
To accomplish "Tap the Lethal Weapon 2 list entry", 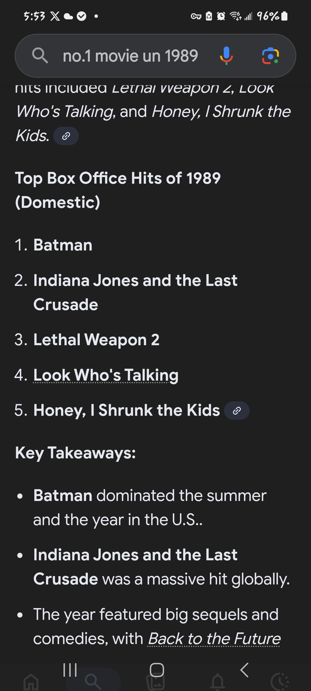I will (96, 340).
